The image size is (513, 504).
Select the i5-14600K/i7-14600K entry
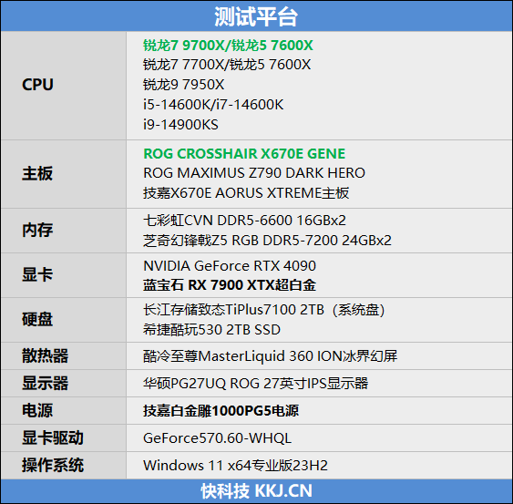tap(213, 105)
